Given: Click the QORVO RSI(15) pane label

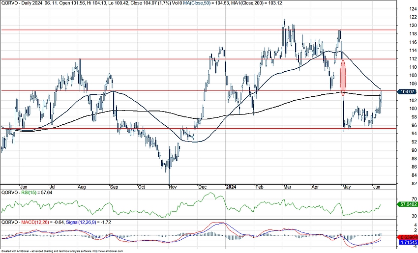Looking at the screenshot, I should pos(20,192).
